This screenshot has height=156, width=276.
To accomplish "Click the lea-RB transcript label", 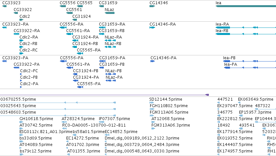I will (x=222, y=31).
